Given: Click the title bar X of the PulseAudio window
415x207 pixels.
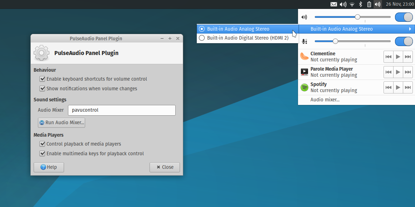Looking at the screenshot, I should coord(178,39).
